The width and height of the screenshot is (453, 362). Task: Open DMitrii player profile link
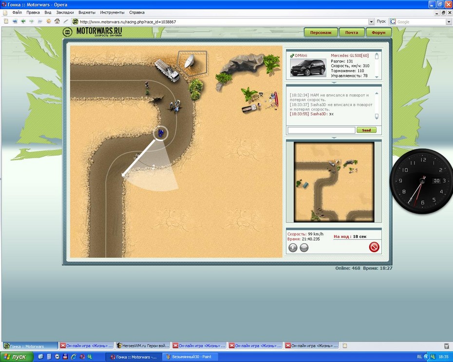[x=301, y=55]
